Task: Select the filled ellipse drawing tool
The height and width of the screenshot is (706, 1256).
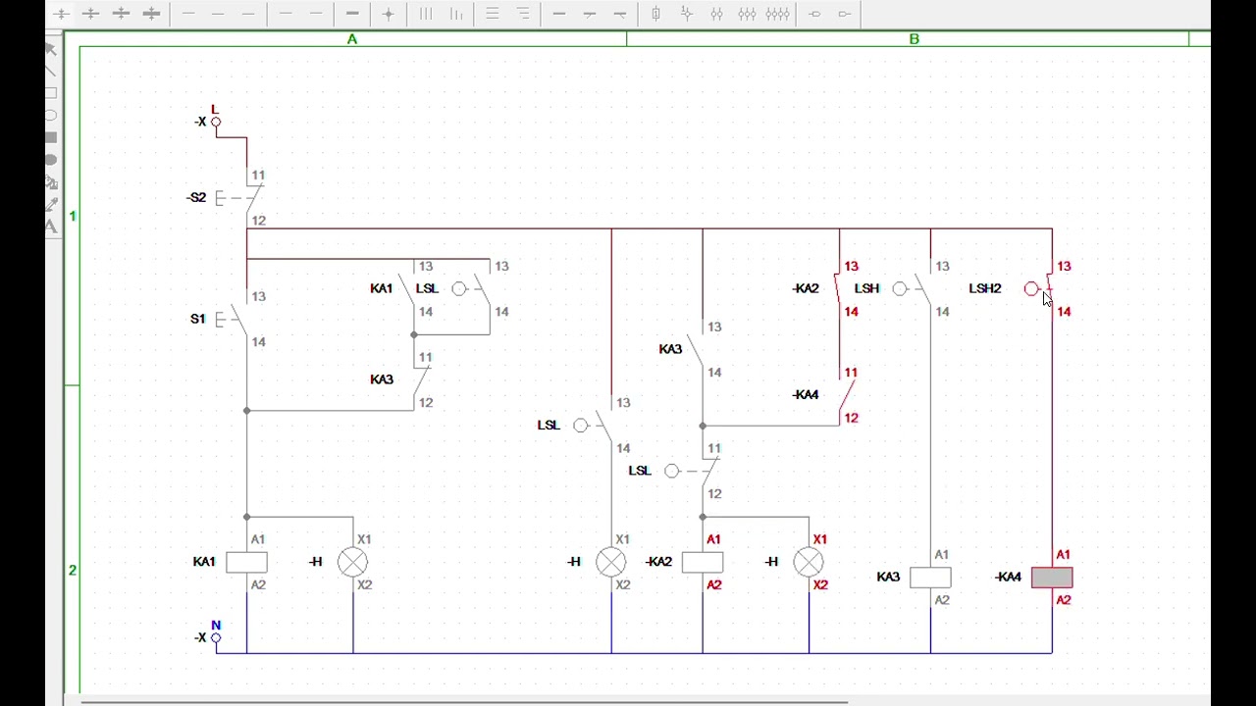Action: (x=51, y=160)
